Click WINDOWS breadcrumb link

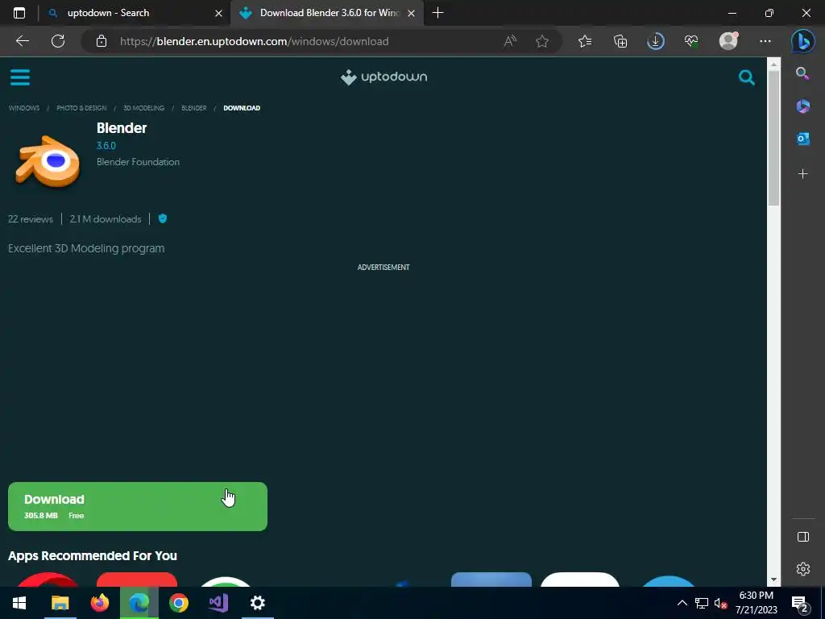point(24,108)
